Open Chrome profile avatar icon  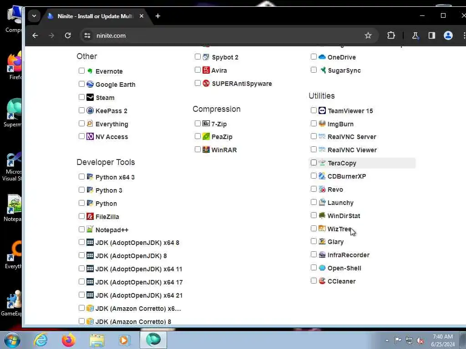448,35
